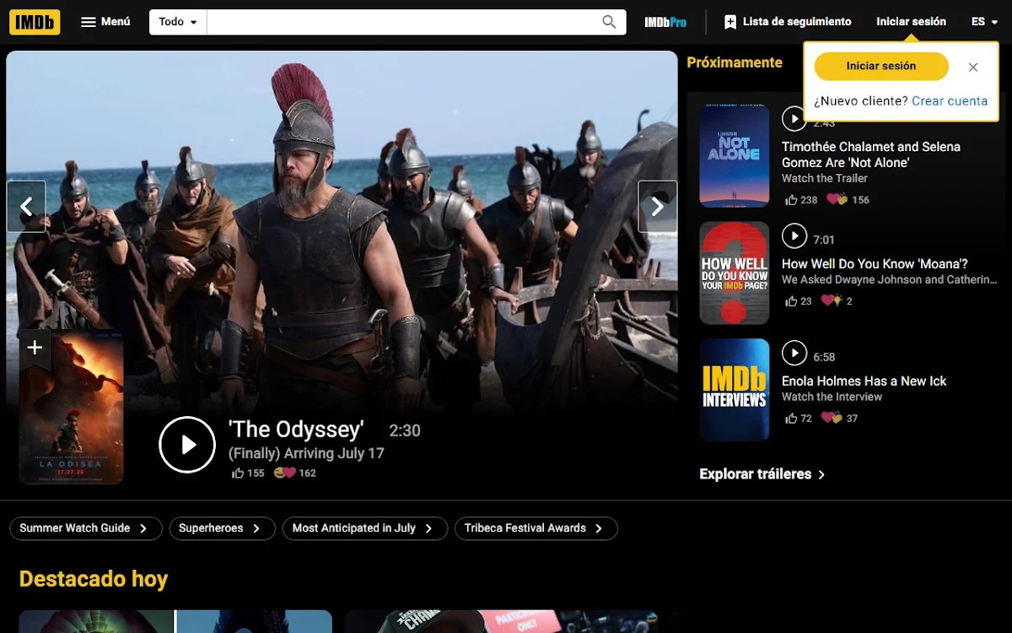
Task: Open the Summer Watch Guide chip
Action: pyautogui.click(x=84, y=528)
